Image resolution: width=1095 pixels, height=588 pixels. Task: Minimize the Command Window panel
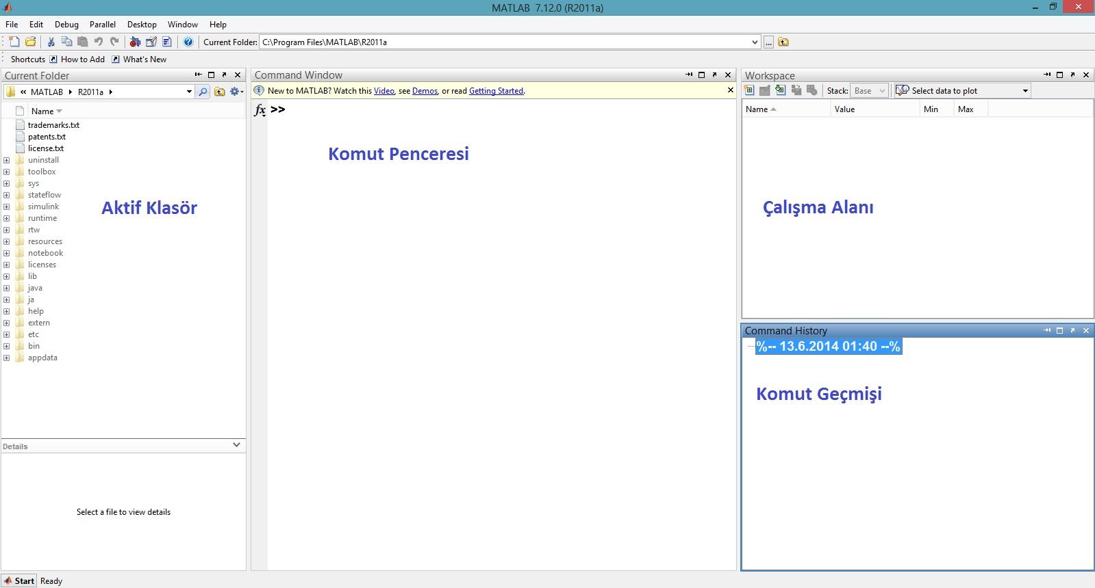coord(689,75)
